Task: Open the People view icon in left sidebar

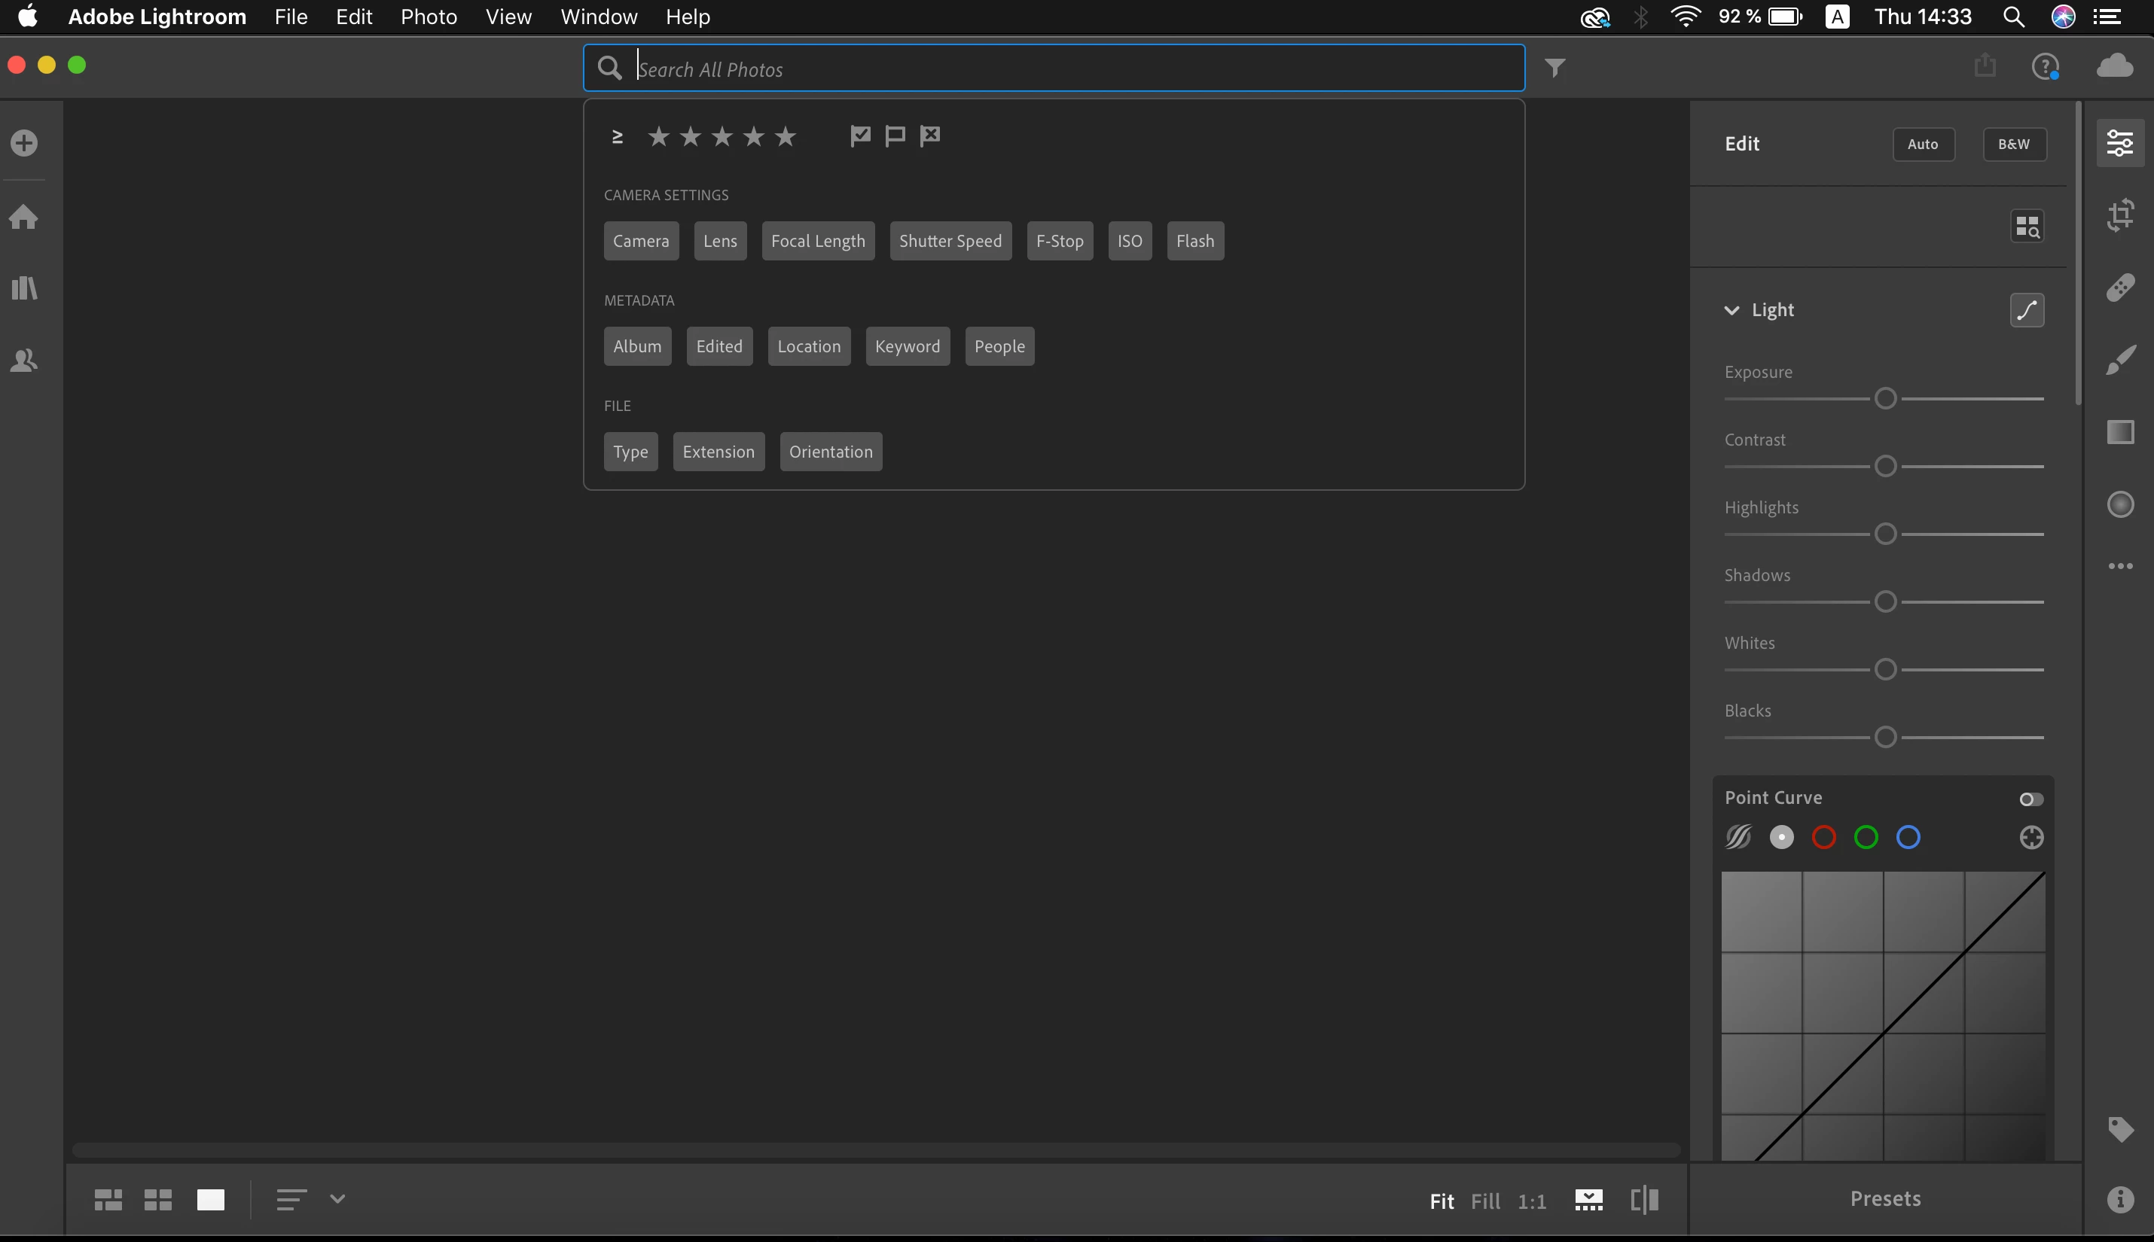Action: point(24,361)
